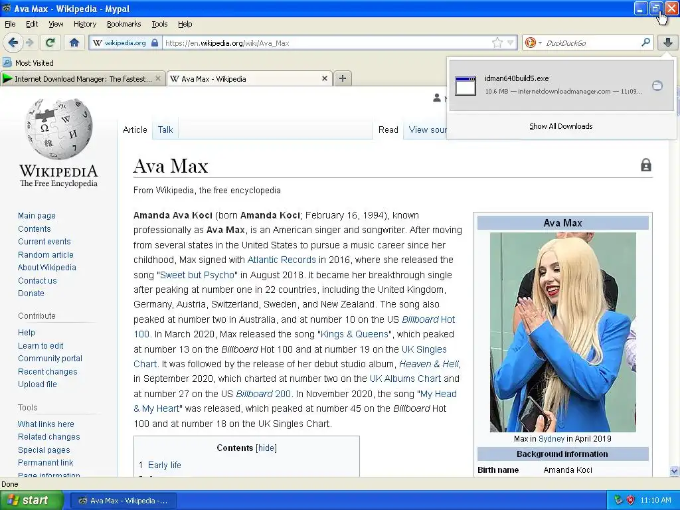This screenshot has height=510, width=680.
Task: Open containing folder for idman640build5.exe
Action: [657, 86]
